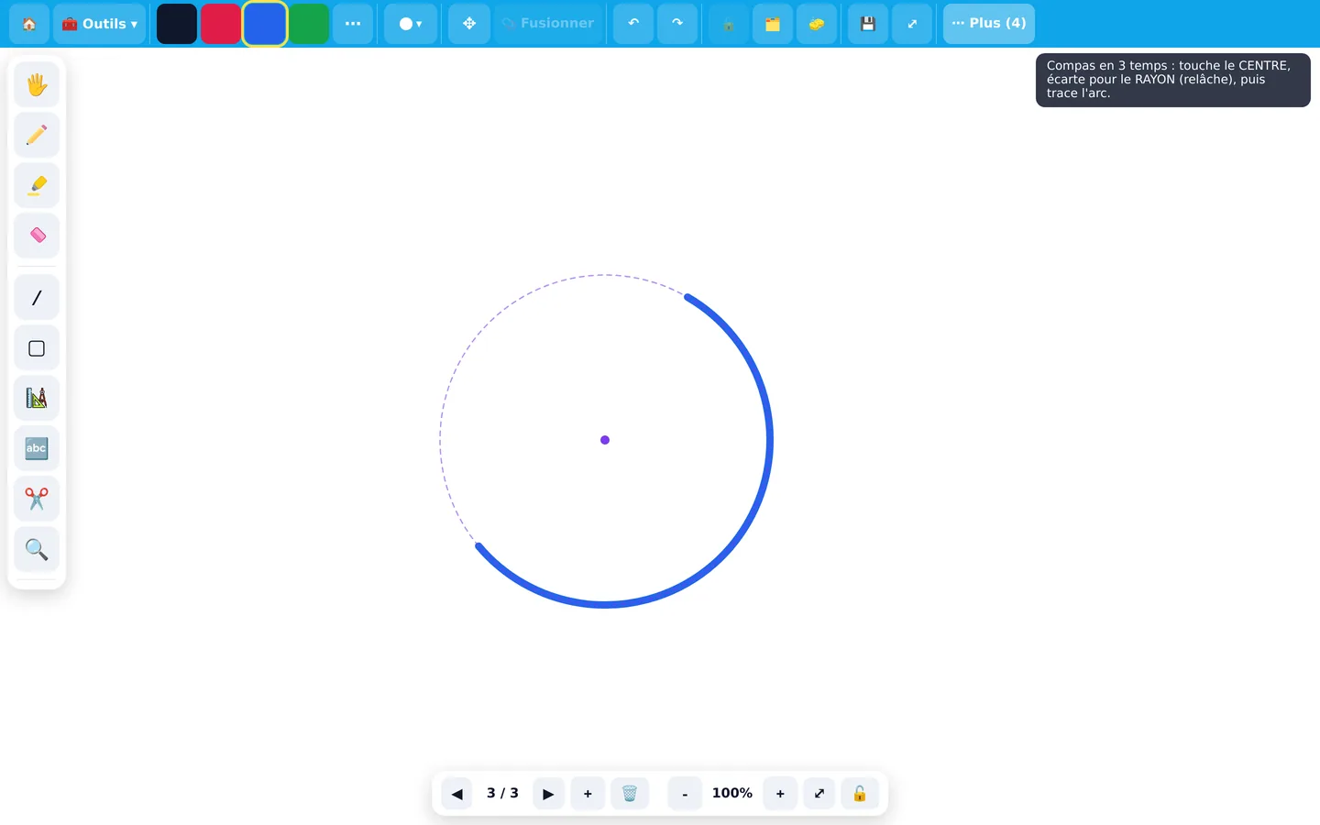The width and height of the screenshot is (1320, 825).
Task: Activate the four-arrow move tool
Action: pos(469,24)
